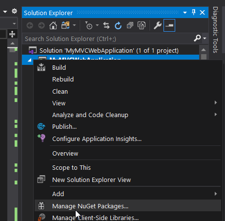The width and height of the screenshot is (225, 221).
Task: Click Solution Explorer scrollbar up arrow
Action: (x=204, y=50)
